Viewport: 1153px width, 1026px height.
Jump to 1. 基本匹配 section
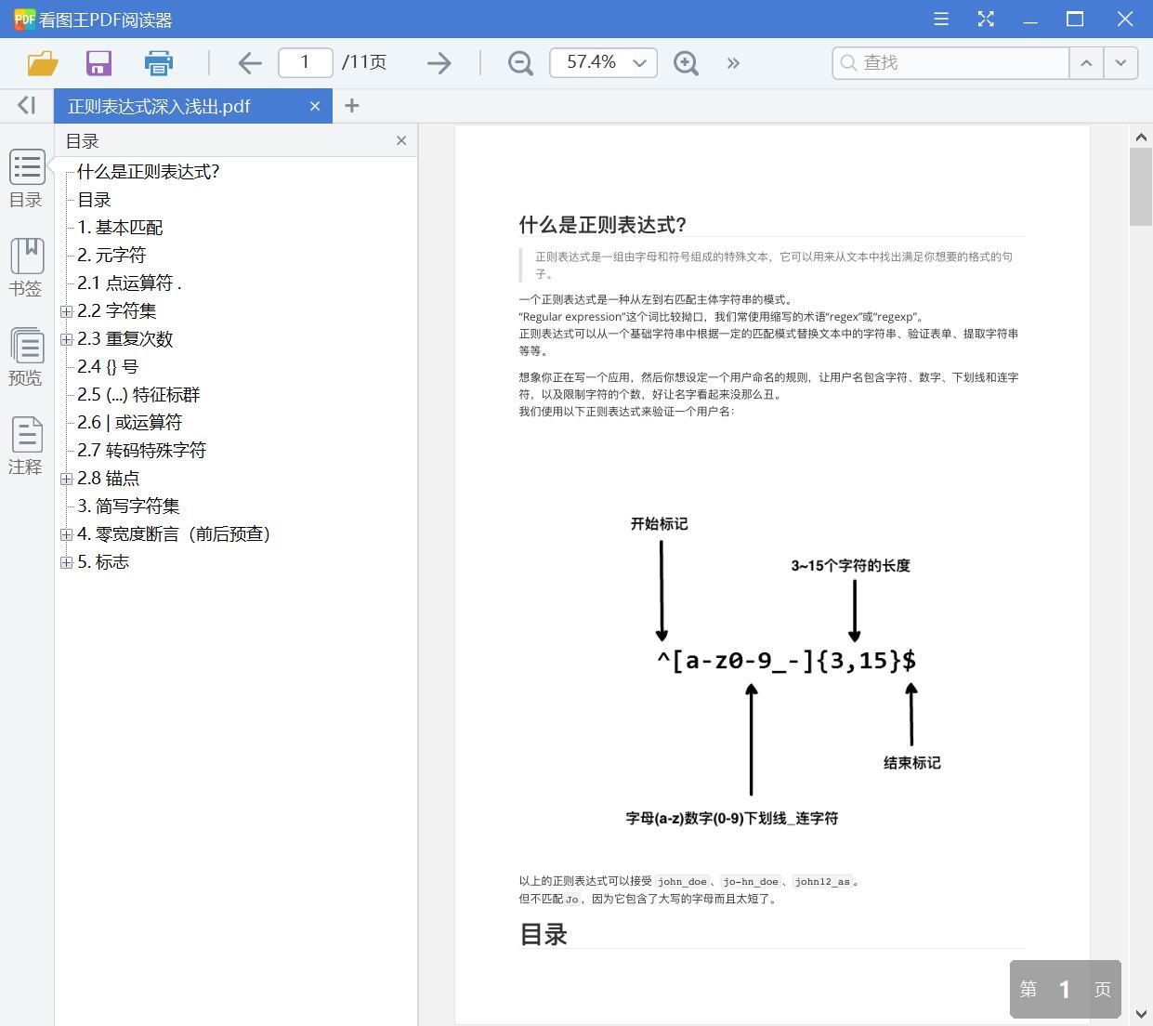pos(120,227)
